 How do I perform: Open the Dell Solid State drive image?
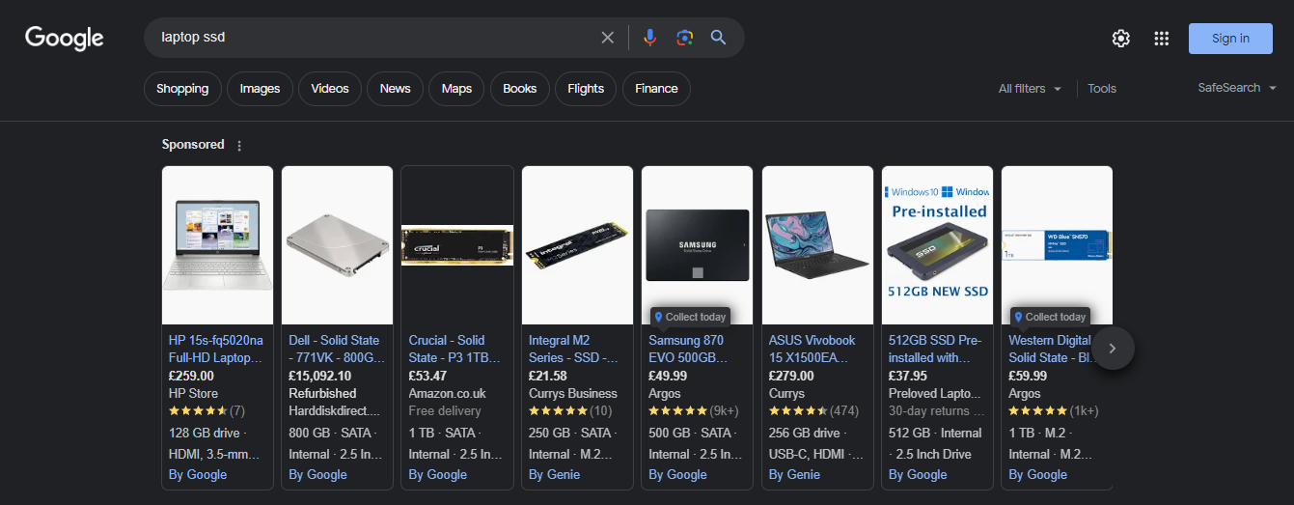337,245
